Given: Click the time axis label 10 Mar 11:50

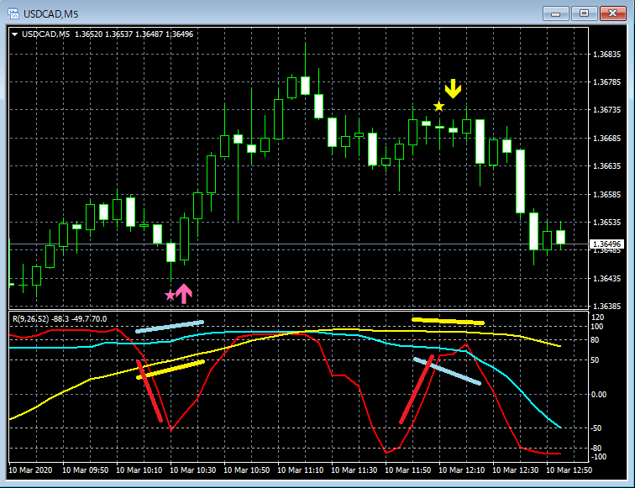Looking at the screenshot, I should click(x=408, y=470).
